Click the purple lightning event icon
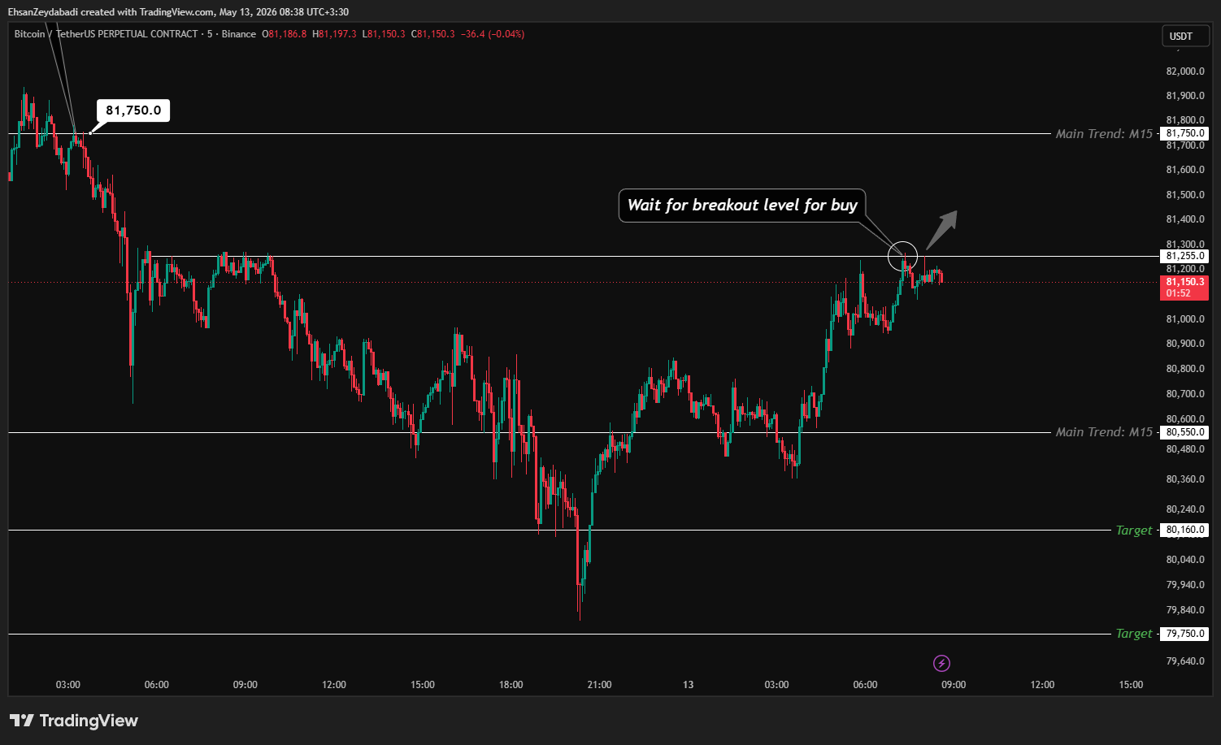Viewport: 1221px width, 745px height. 941,663
